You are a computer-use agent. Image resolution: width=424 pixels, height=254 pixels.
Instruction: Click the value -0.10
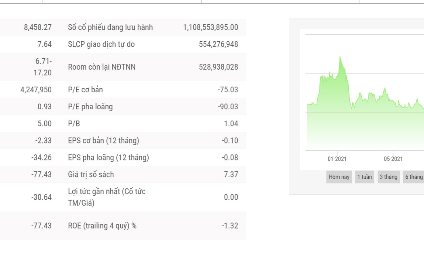click(x=230, y=141)
